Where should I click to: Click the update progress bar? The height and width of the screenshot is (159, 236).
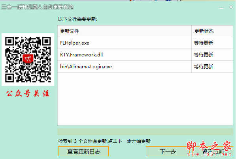click(x=145, y=132)
